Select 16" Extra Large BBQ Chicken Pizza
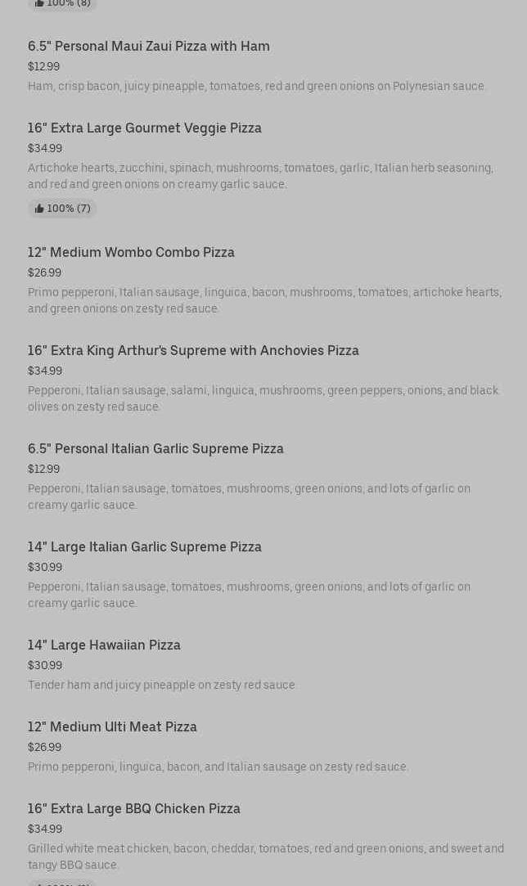Image resolution: width=527 pixels, height=886 pixels. (x=133, y=809)
